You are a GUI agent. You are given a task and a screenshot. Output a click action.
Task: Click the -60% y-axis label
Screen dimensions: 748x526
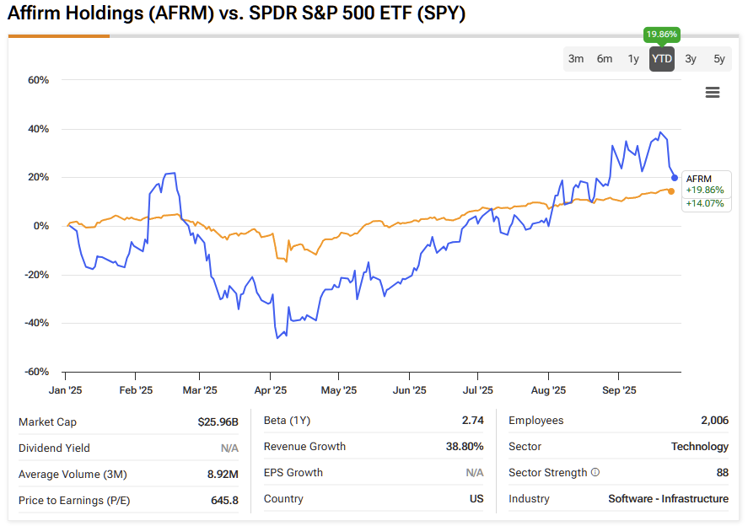coord(37,372)
